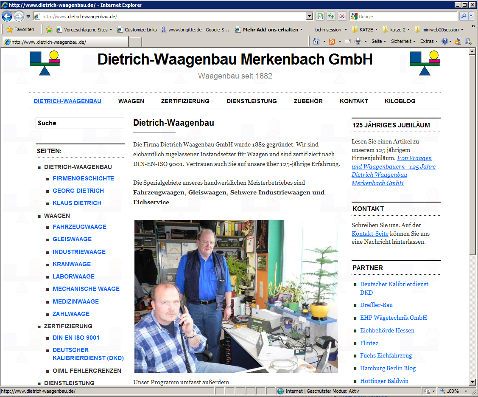Click the Suche search field
Screen dimensions: 478x397
[x=80, y=123]
